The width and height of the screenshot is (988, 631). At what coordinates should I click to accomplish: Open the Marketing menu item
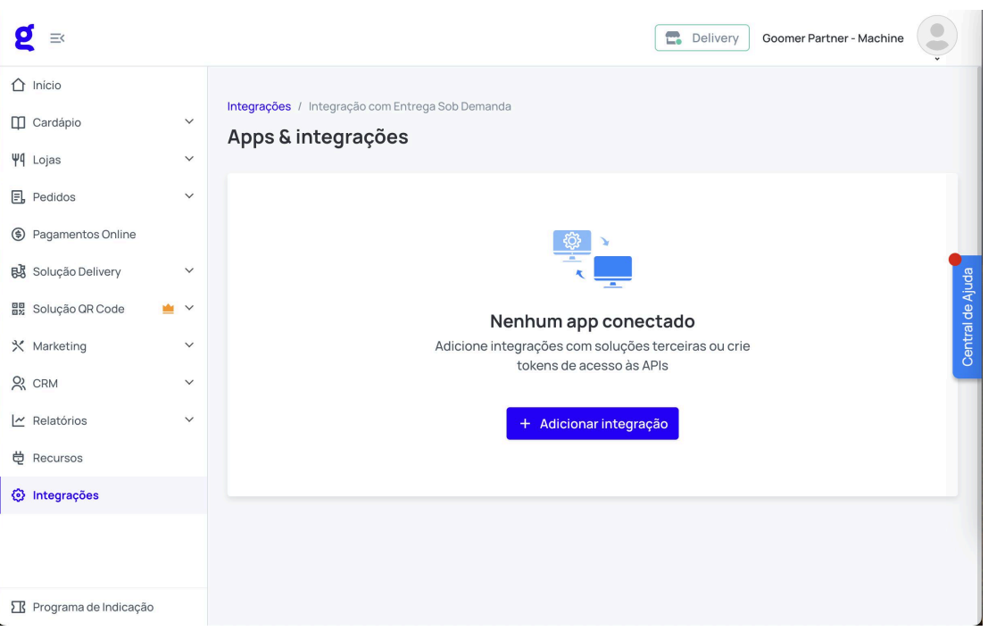60,346
